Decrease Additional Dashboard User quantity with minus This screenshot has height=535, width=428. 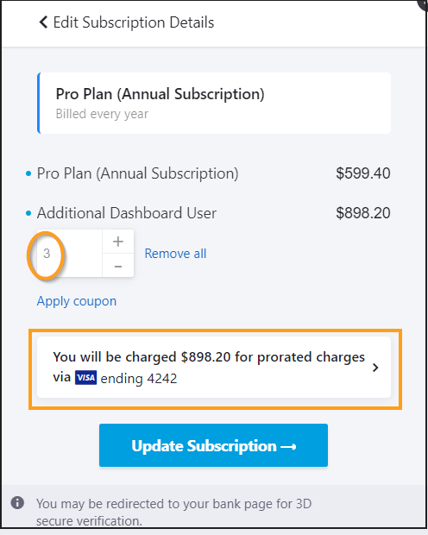point(118,266)
